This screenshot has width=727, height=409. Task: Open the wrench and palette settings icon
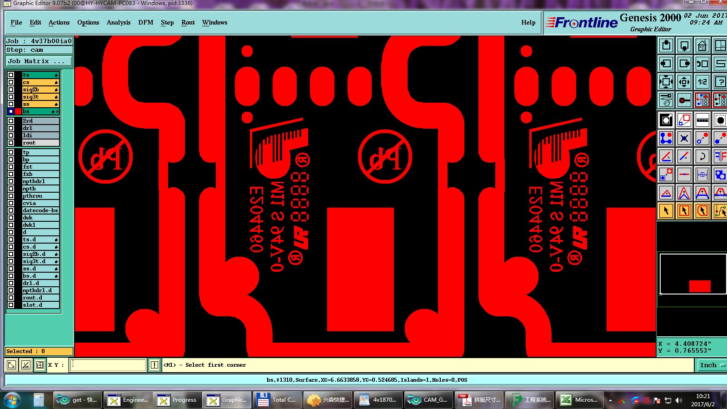(x=666, y=100)
